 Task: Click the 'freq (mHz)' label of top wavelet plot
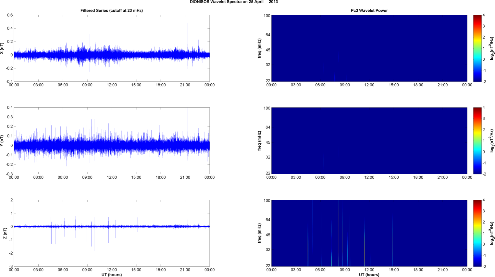[260, 48]
